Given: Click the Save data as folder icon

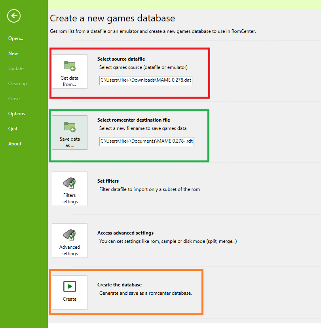Looking at the screenshot, I should point(70,127).
